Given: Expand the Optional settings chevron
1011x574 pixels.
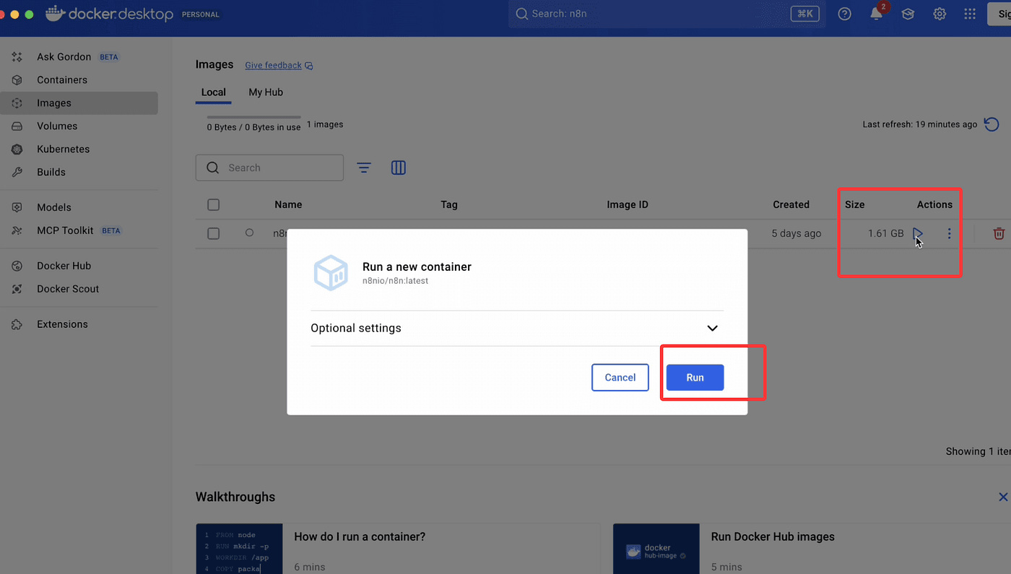Looking at the screenshot, I should point(712,329).
